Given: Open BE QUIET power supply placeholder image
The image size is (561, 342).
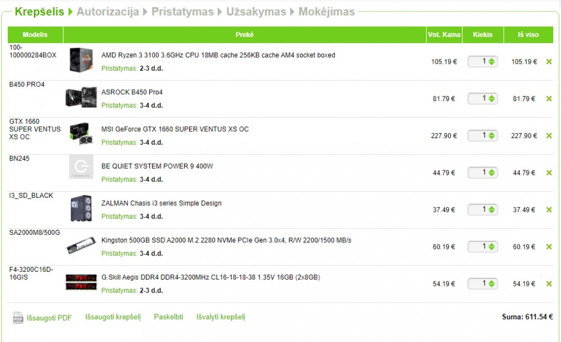Looking at the screenshot, I should point(81,167).
